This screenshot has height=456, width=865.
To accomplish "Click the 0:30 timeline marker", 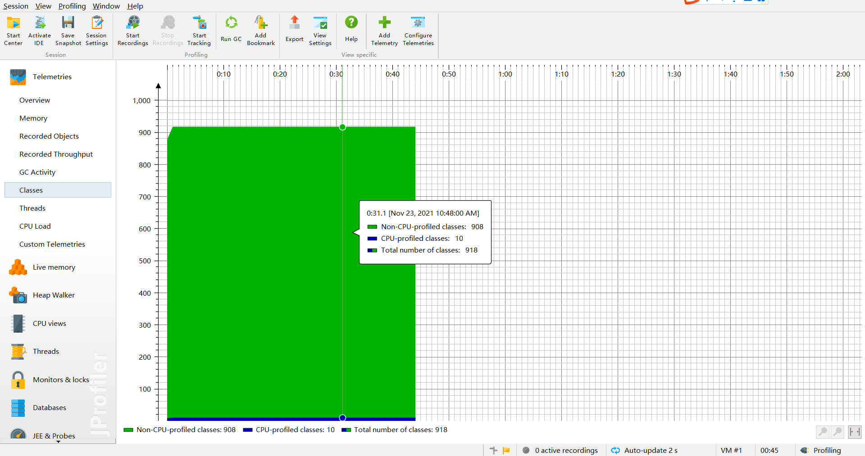I will tap(336, 74).
